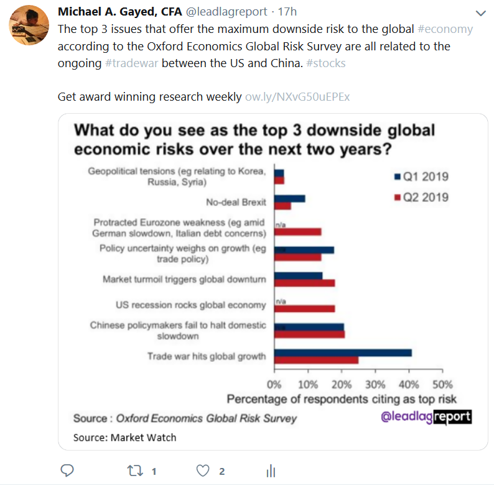Open the 17h timestamp link
This screenshot has height=486, width=494.
click(x=288, y=12)
